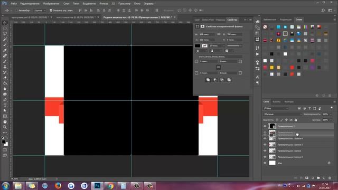The image size is (338, 190).
Task: Select the Move tool
Action: point(5,23)
